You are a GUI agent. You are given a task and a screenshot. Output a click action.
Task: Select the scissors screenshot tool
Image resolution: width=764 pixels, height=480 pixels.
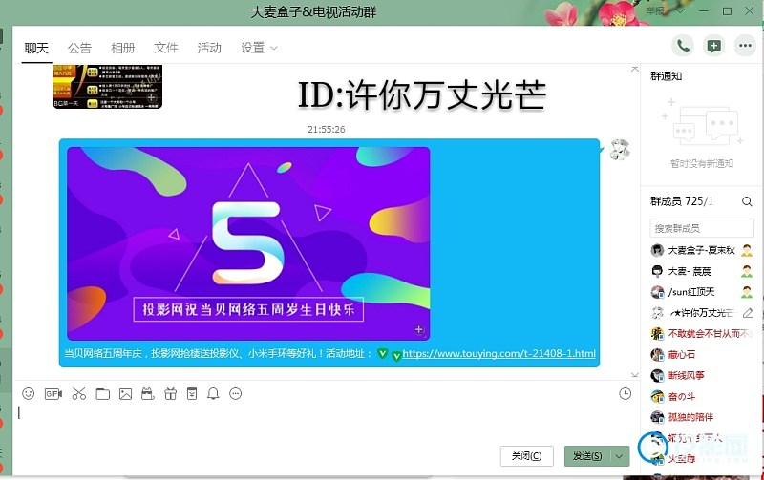pyautogui.click(x=79, y=393)
